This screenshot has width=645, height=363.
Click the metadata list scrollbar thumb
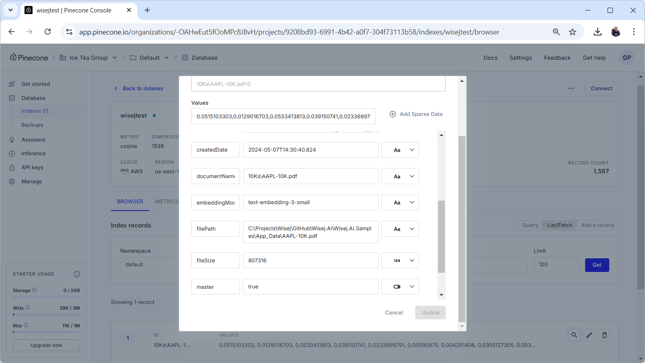(x=441, y=237)
